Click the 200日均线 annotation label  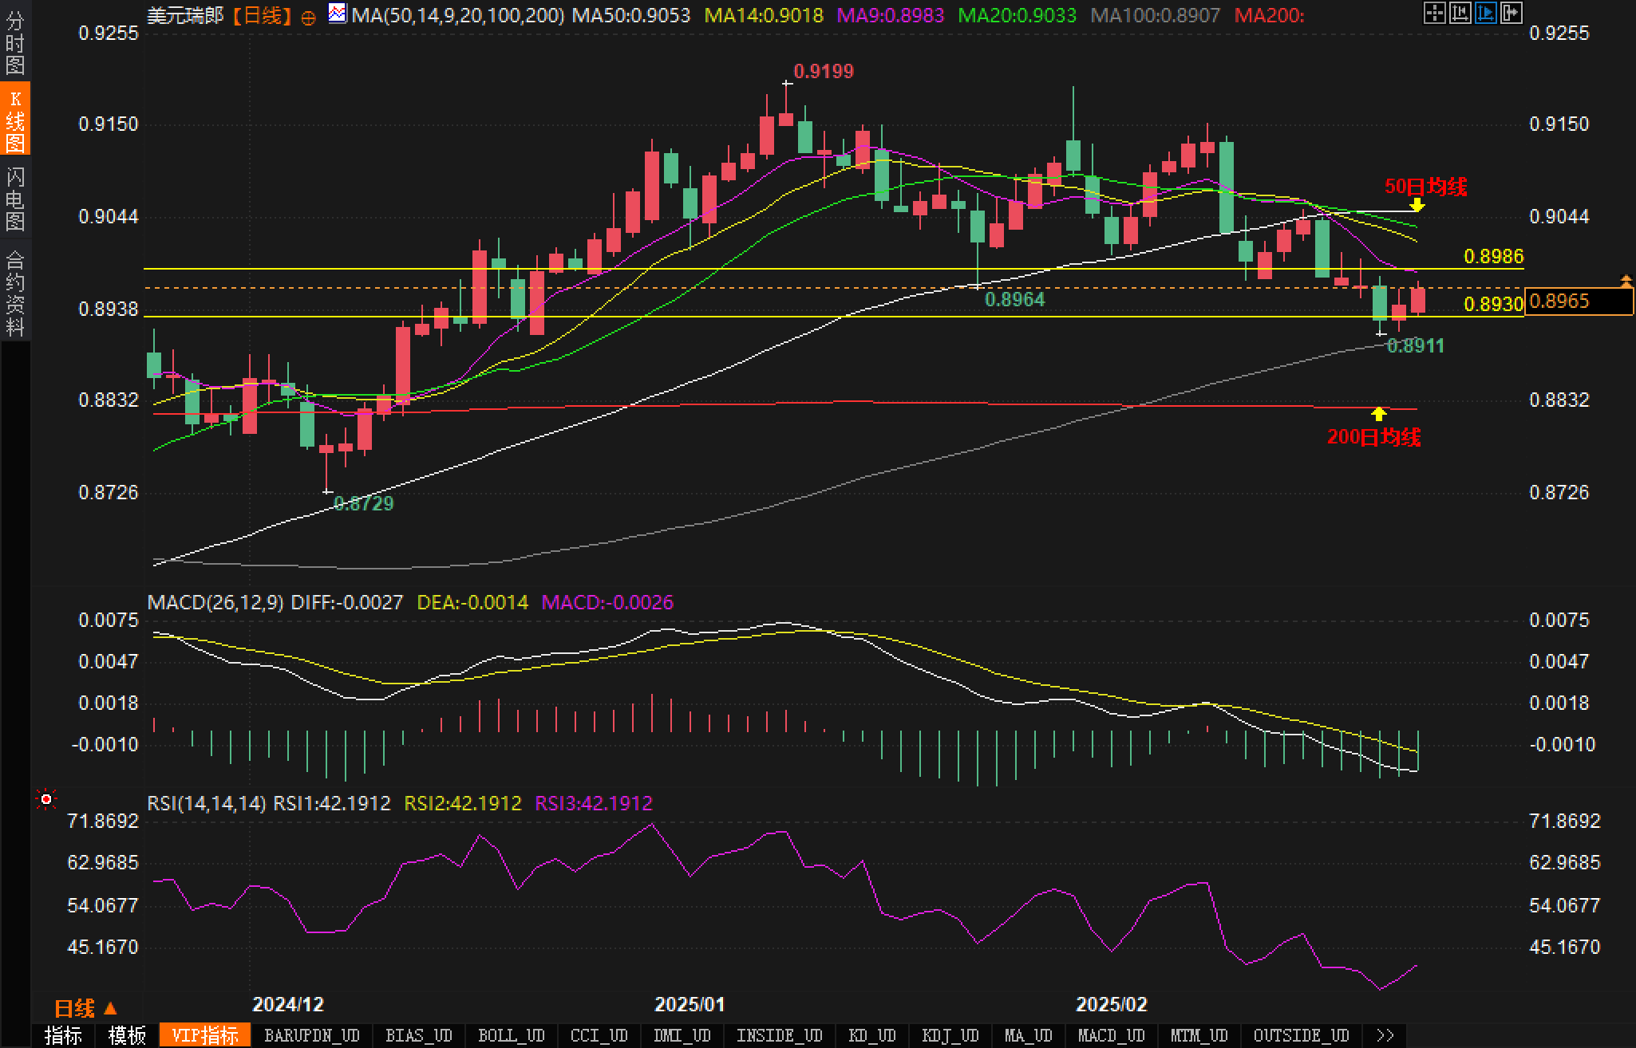point(1374,437)
